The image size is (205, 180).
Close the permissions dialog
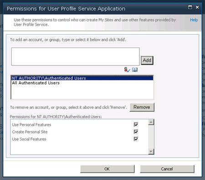coord(197,7)
